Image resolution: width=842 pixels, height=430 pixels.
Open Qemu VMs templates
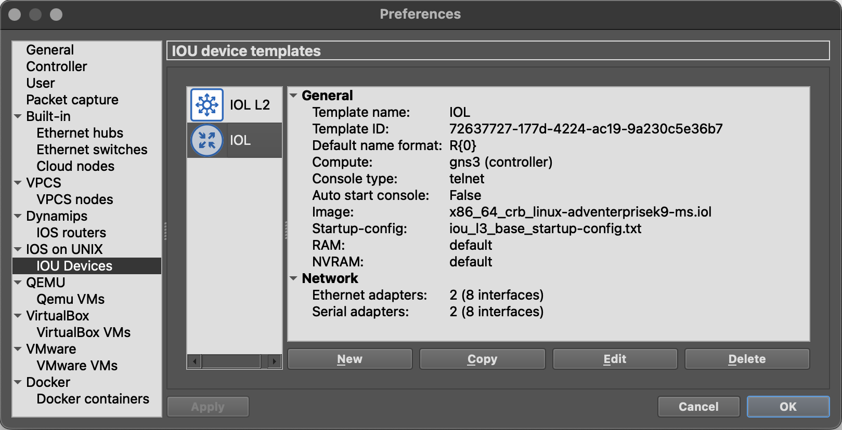pos(71,299)
